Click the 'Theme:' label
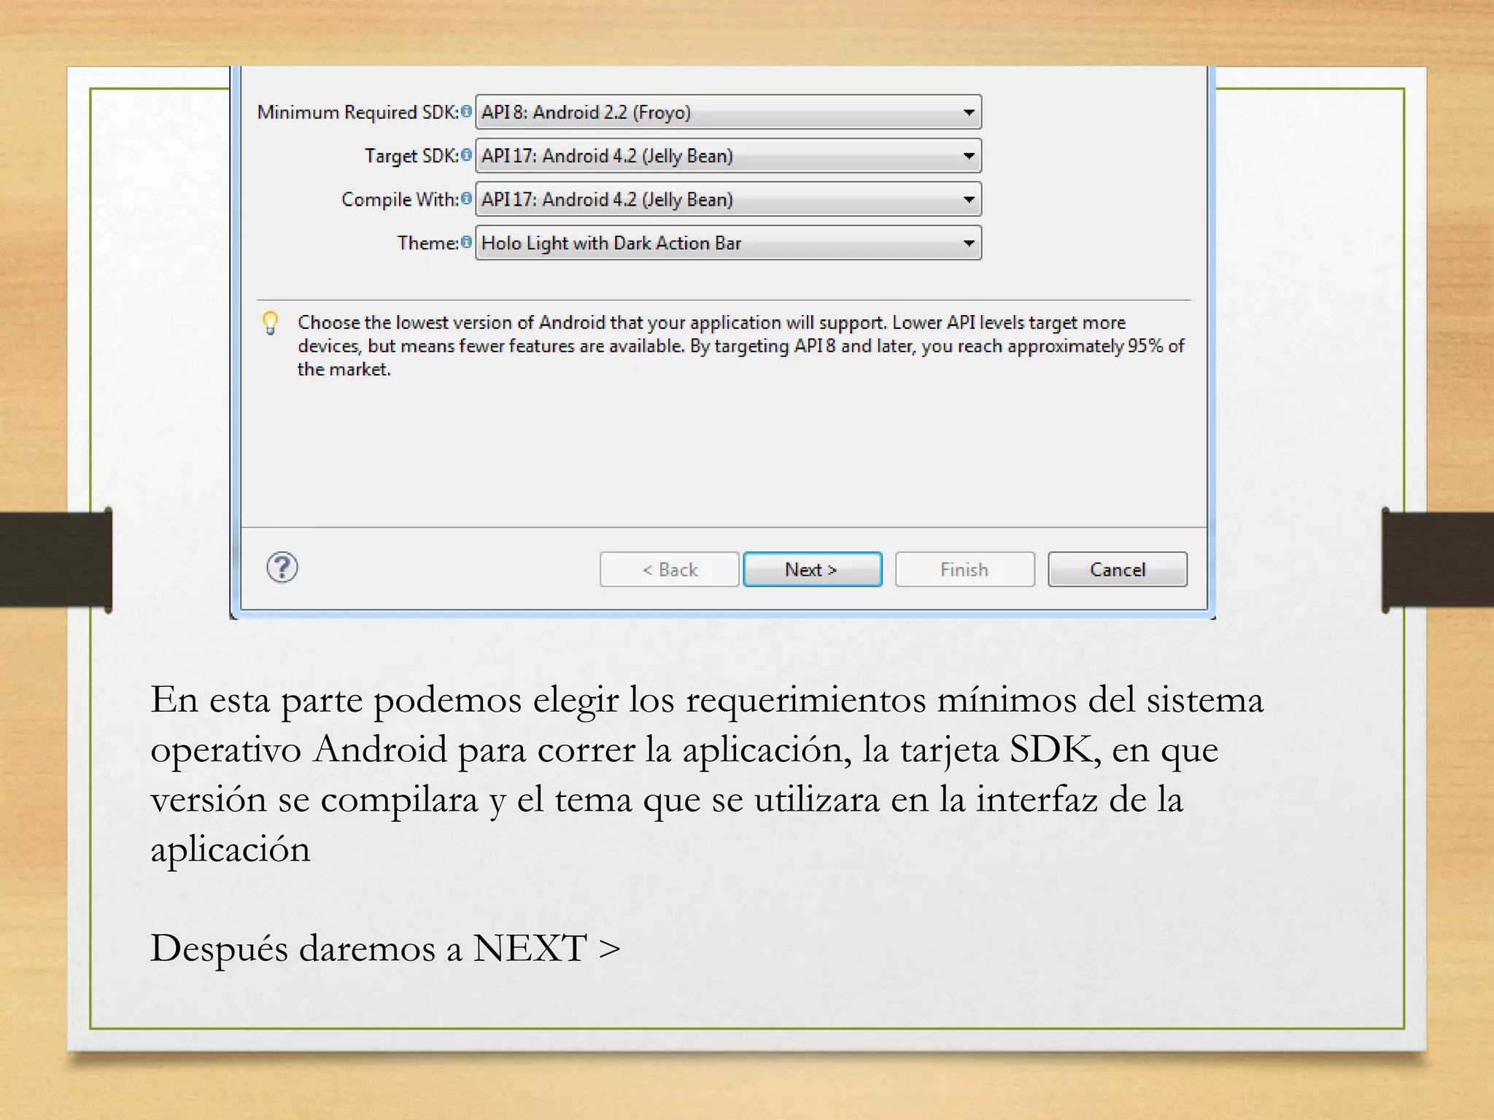1494x1120 pixels. [x=428, y=243]
